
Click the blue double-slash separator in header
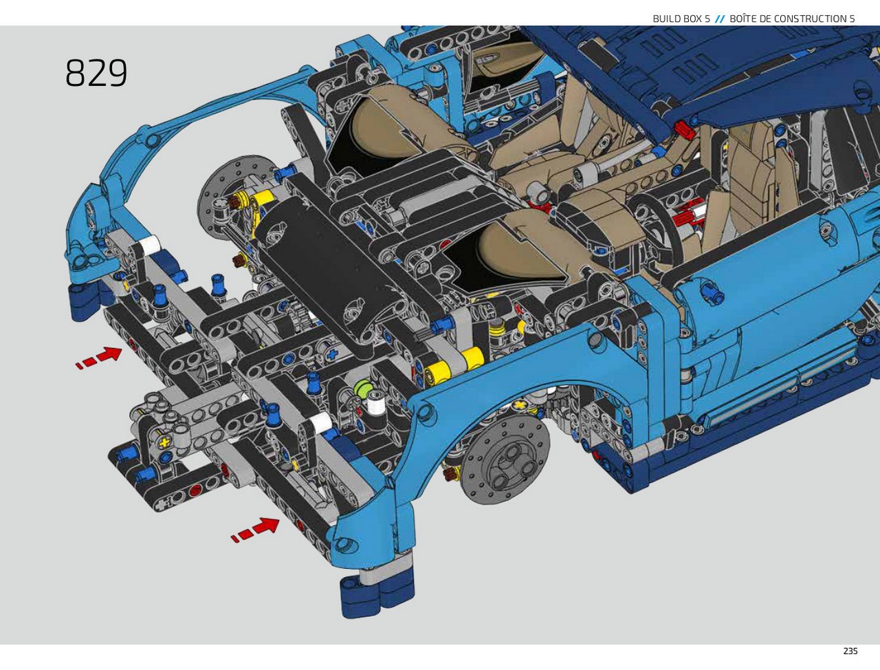click(x=720, y=19)
